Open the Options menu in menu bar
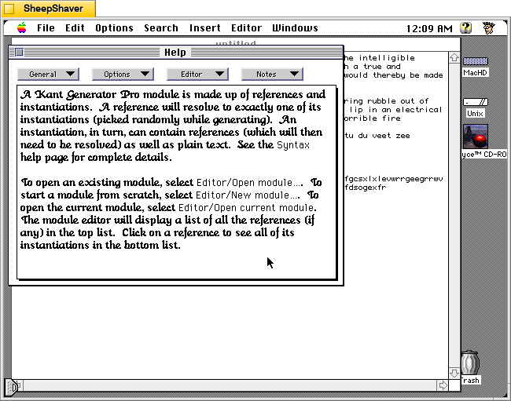Image resolution: width=511 pixels, height=401 pixels. (114, 28)
